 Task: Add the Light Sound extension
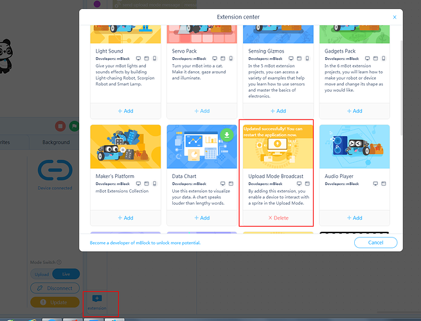pos(125,111)
